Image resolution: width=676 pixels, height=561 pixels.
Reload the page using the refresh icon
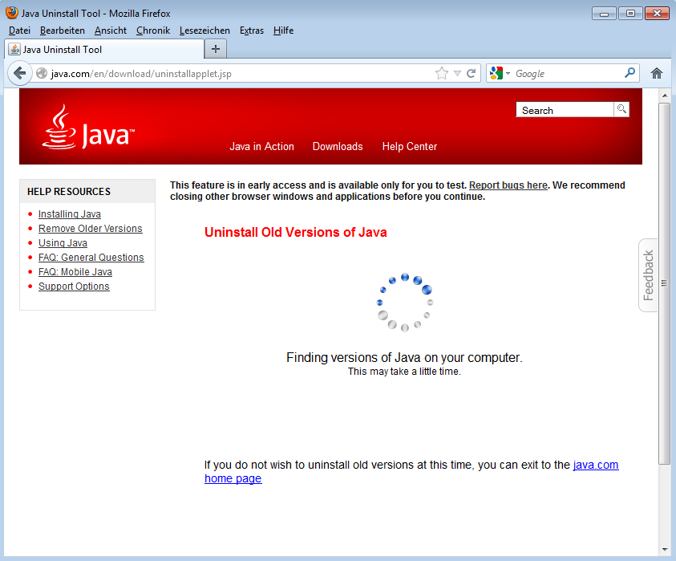(472, 73)
